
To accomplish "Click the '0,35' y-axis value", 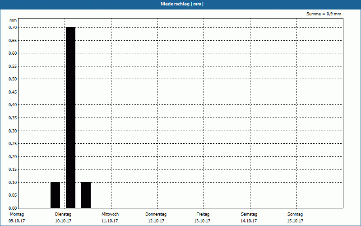I will pyautogui.click(x=13, y=118).
